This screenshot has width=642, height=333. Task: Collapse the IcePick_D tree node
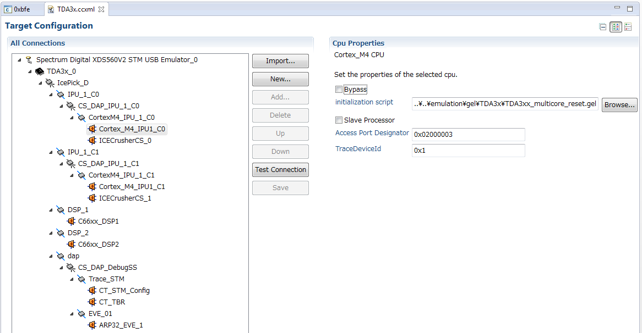point(40,82)
